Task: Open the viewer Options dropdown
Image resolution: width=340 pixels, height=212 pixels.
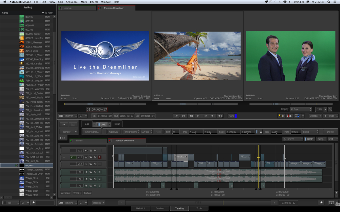Action: [315, 116]
